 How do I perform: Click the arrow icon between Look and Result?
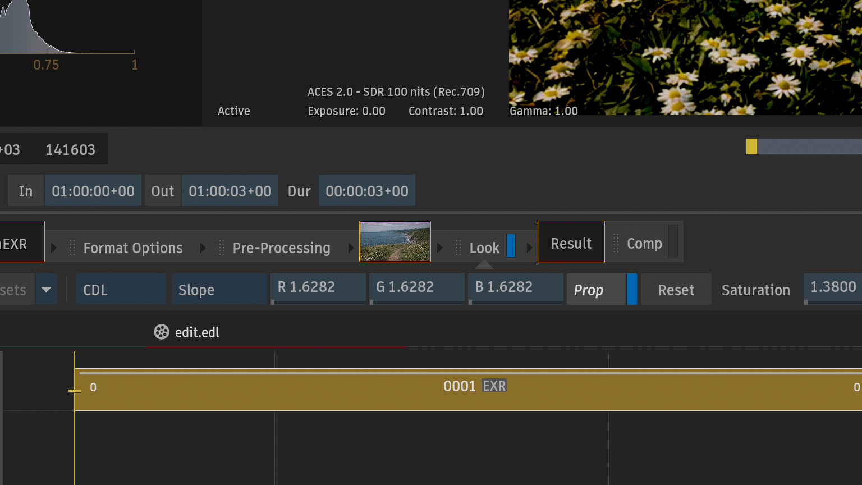(x=529, y=248)
